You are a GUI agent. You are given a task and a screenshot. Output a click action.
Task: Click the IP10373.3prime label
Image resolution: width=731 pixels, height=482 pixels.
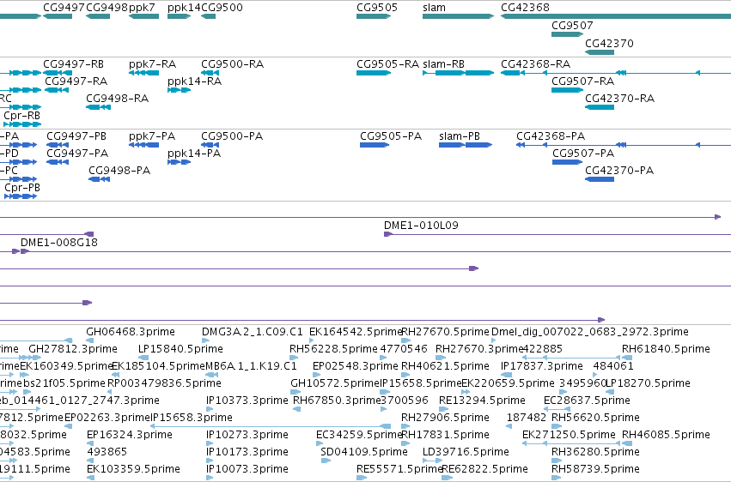click(247, 401)
